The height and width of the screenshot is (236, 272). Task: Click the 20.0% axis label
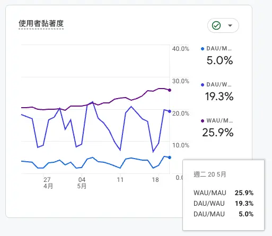(x=181, y=113)
